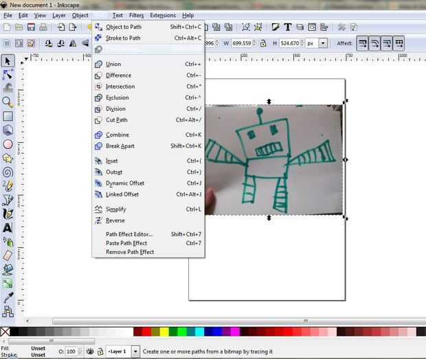Viewport: 426px width, 359px height.
Task: Click the Import file icon
Action: [61, 27]
